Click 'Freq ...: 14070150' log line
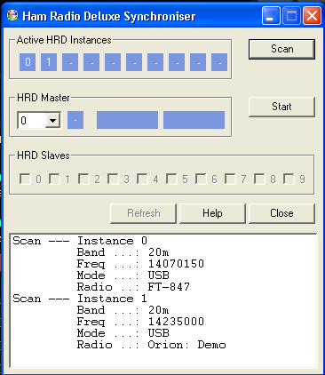The image size is (325, 375). click(x=140, y=264)
